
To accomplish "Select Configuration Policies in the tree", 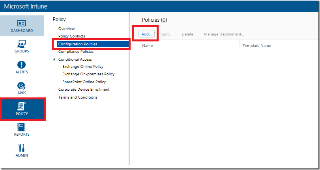I will pos(93,44).
